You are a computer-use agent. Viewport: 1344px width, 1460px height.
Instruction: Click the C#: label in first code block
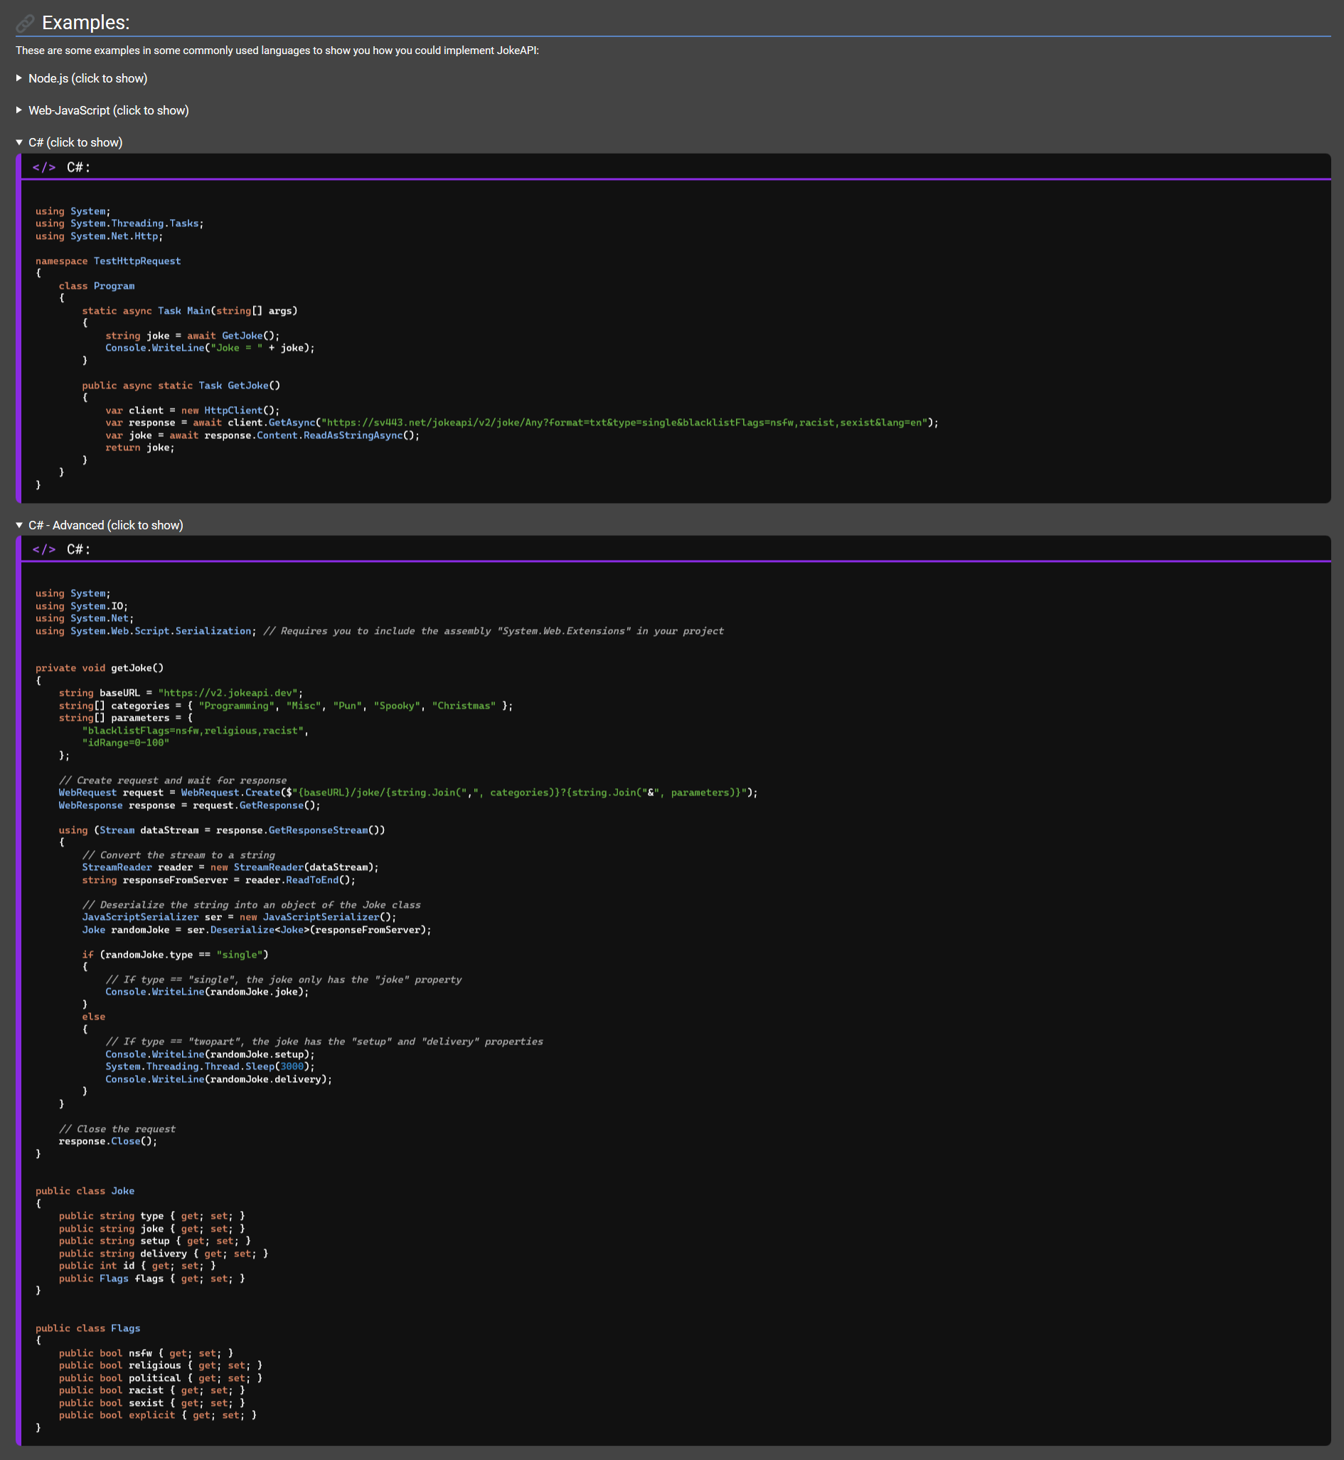(76, 166)
